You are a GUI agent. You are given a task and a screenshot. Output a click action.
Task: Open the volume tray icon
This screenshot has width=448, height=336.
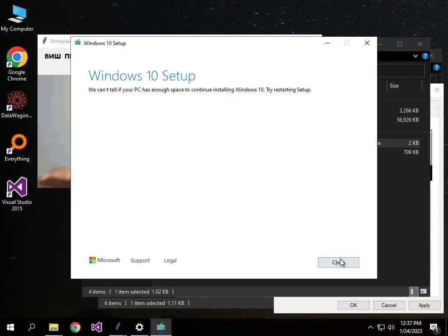391,327
